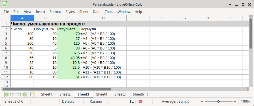Screen dimensions: 254x106
Task: Select column C header
Action: click(x=69, y=18)
